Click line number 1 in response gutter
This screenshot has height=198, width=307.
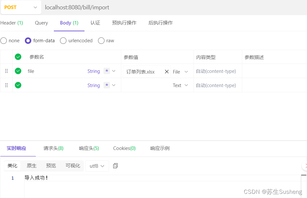click(13, 178)
